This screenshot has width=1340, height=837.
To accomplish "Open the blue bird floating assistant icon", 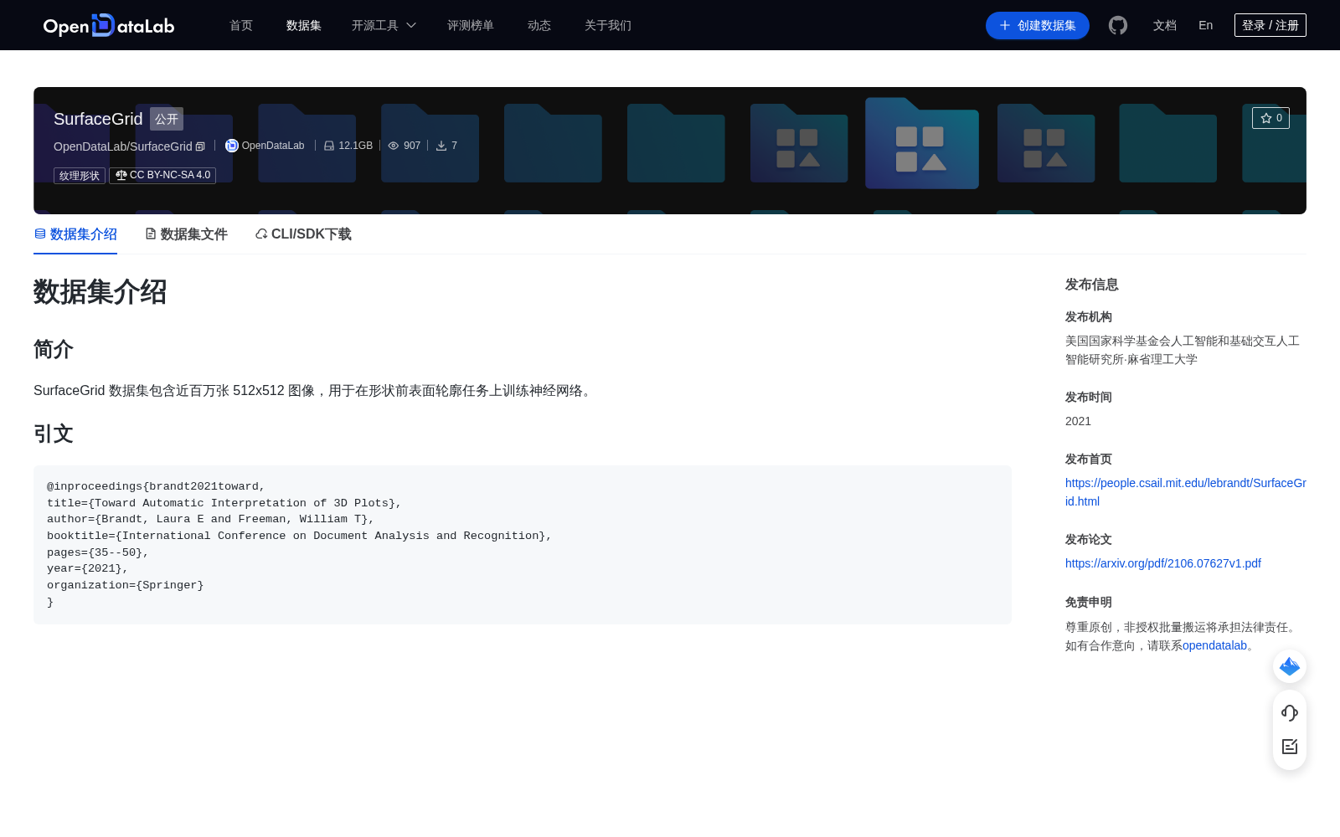I will (x=1290, y=666).
